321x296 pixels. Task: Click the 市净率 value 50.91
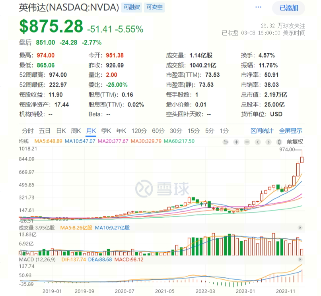pos(271,75)
